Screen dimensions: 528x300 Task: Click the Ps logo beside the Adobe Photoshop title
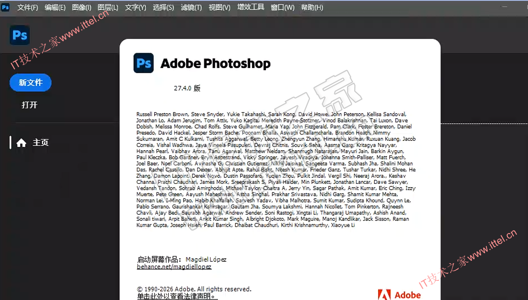tap(144, 63)
